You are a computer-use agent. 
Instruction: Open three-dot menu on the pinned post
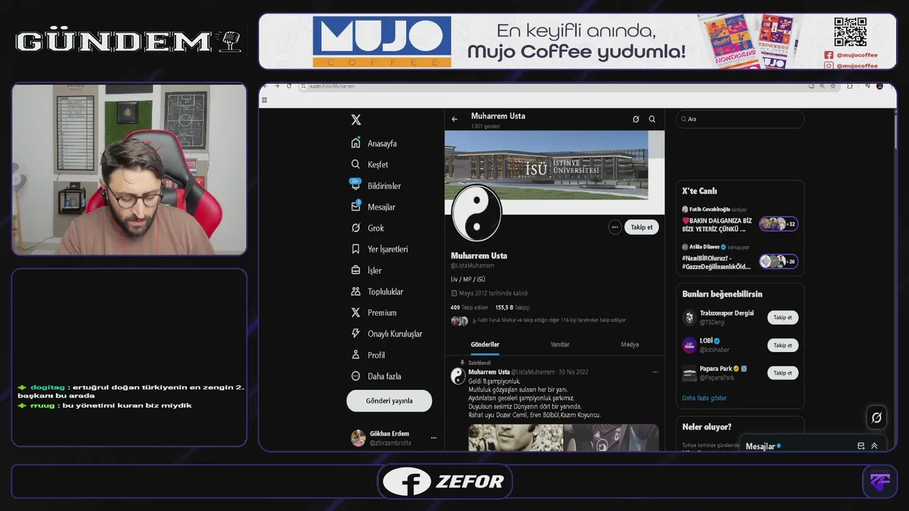click(x=655, y=372)
